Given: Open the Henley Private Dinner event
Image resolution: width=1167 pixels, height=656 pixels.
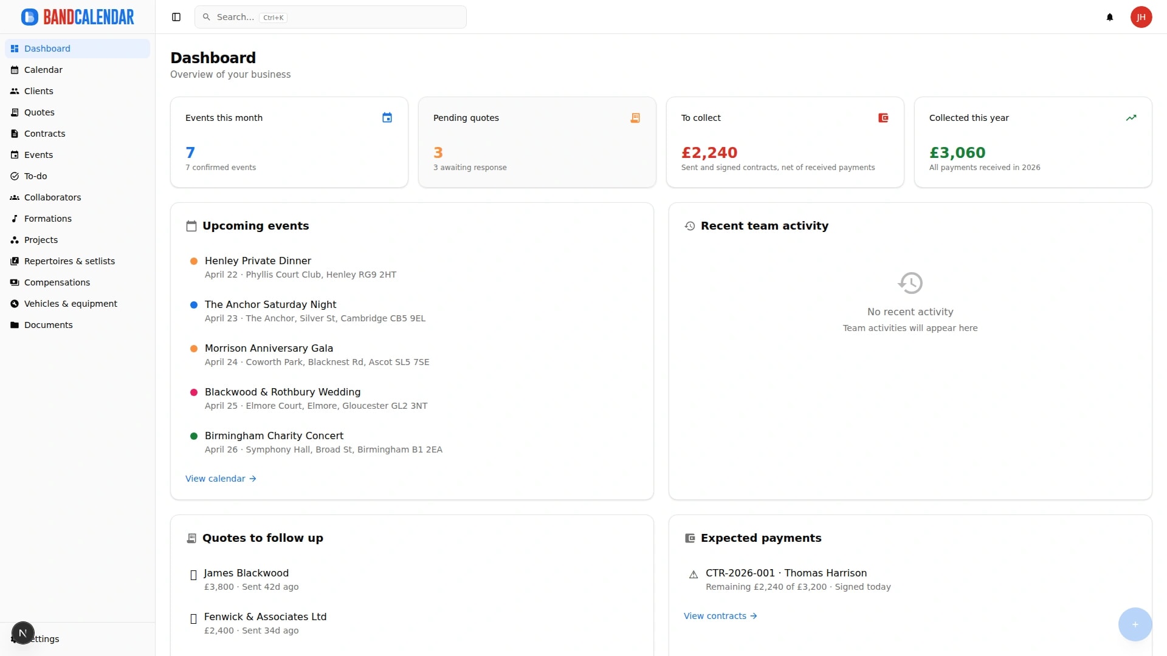Looking at the screenshot, I should tap(412, 267).
